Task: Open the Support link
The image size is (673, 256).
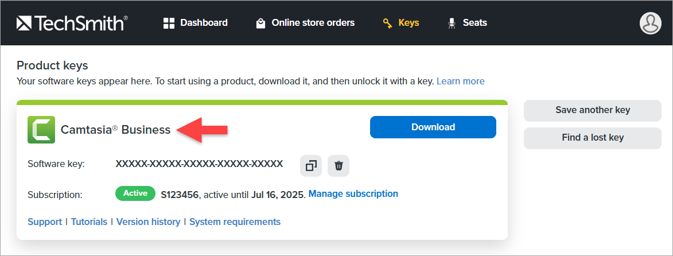Action: pos(45,222)
